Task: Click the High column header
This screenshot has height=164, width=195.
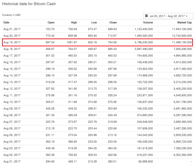Action: point(74,22)
